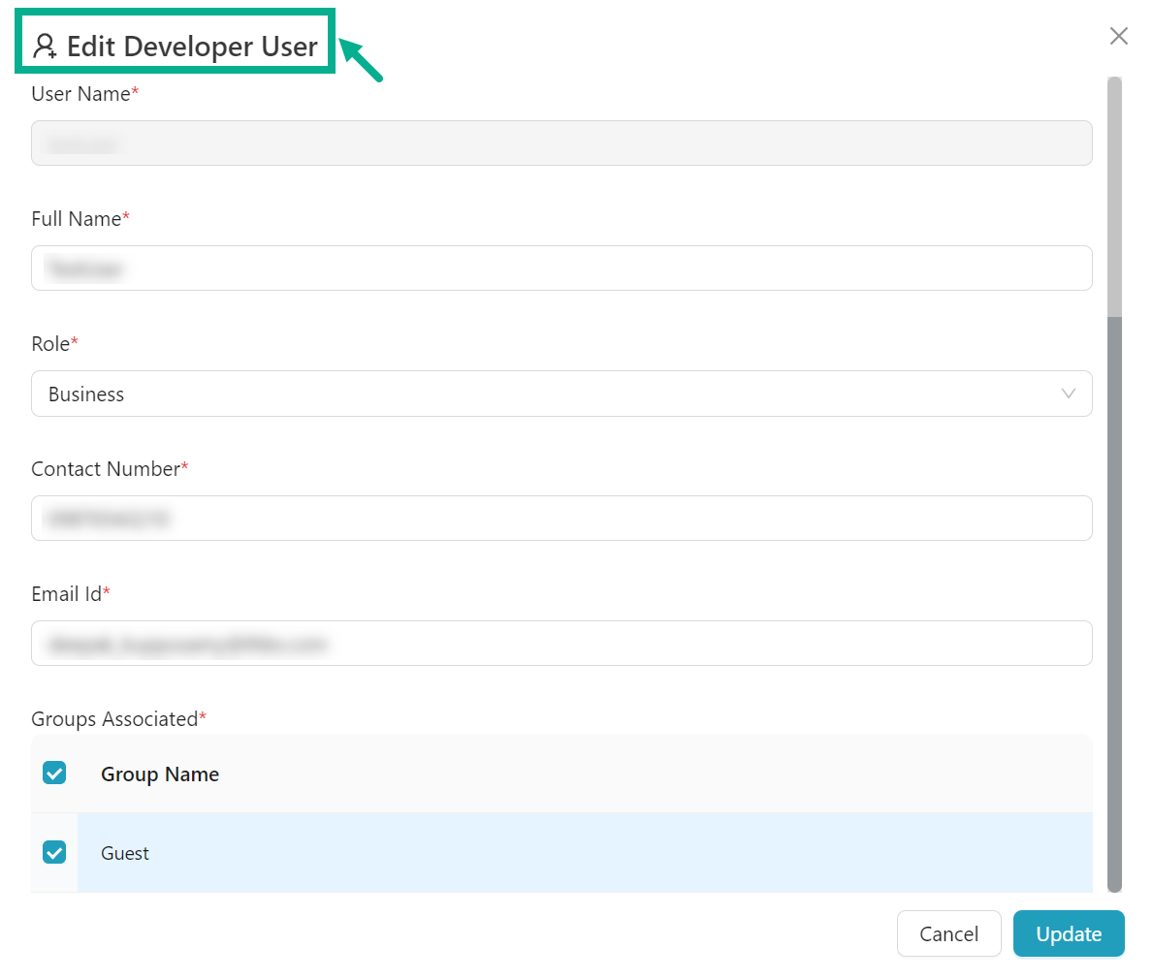
Task: Click the disabled User Name field
Action: [560, 143]
